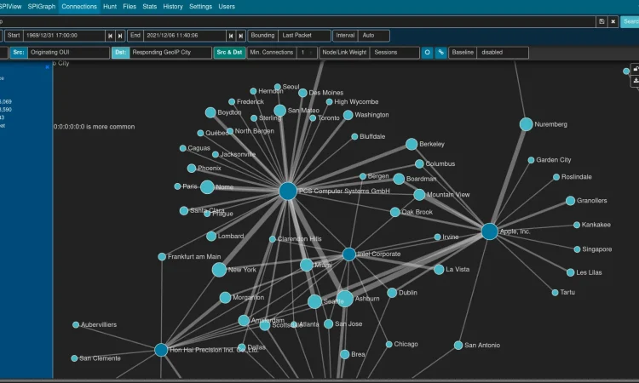Adjust Min. Connections value stepper
639x383 pixels.
point(307,53)
